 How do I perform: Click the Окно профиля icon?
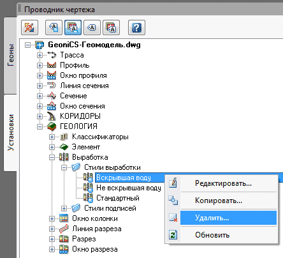(52, 75)
